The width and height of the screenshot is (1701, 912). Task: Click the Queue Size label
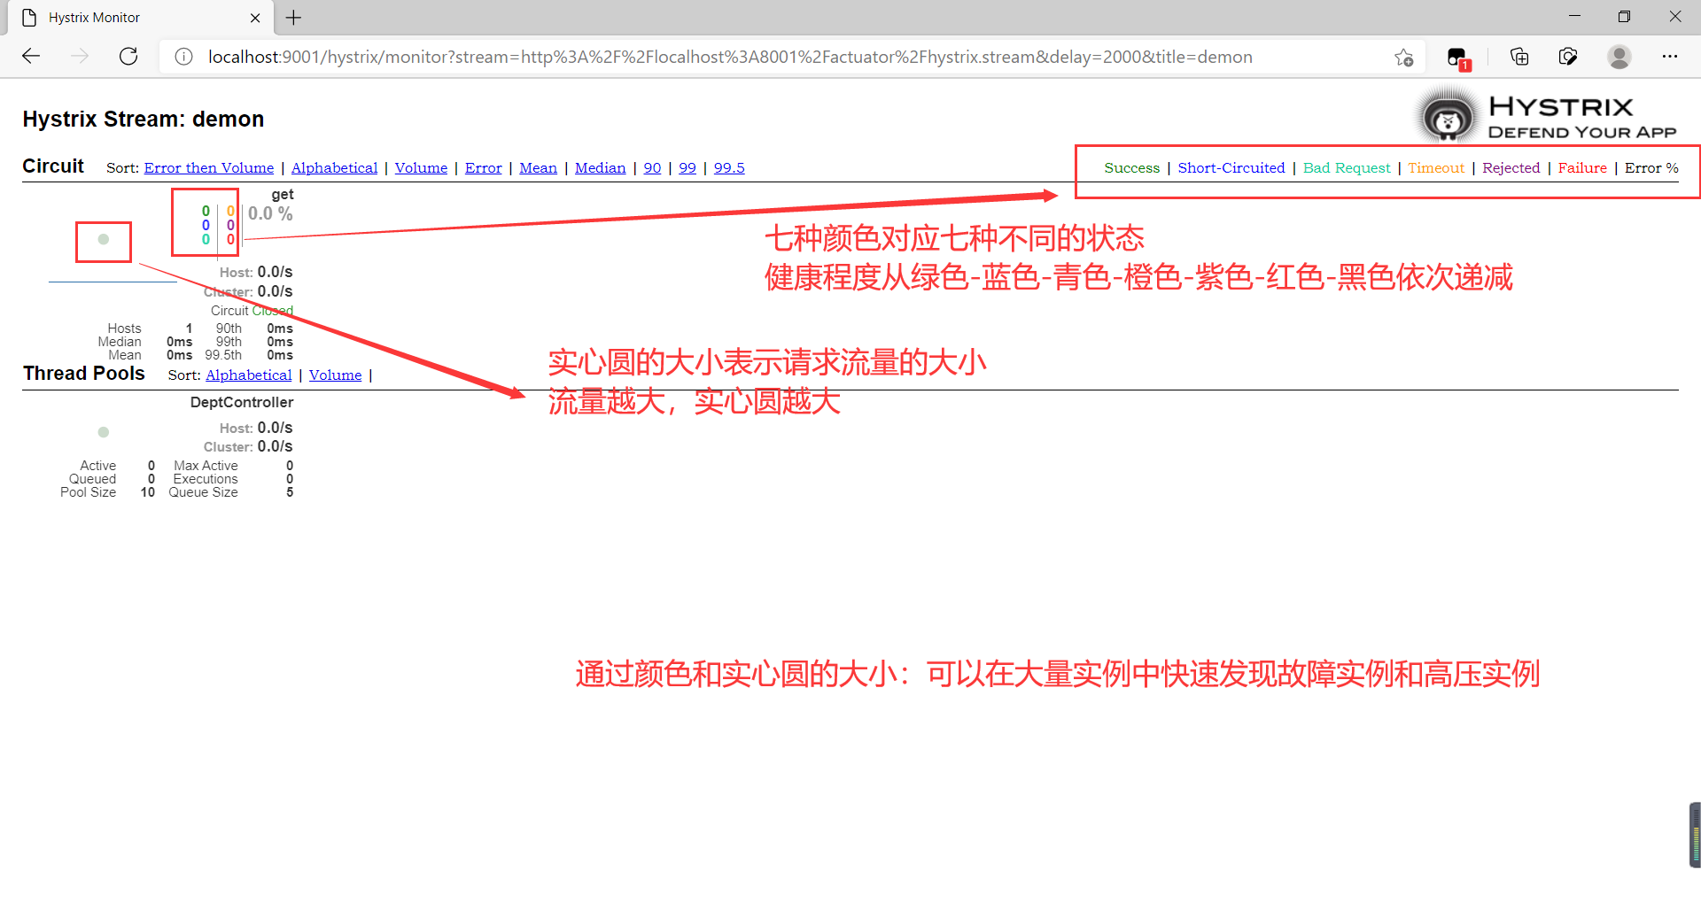pos(203,492)
